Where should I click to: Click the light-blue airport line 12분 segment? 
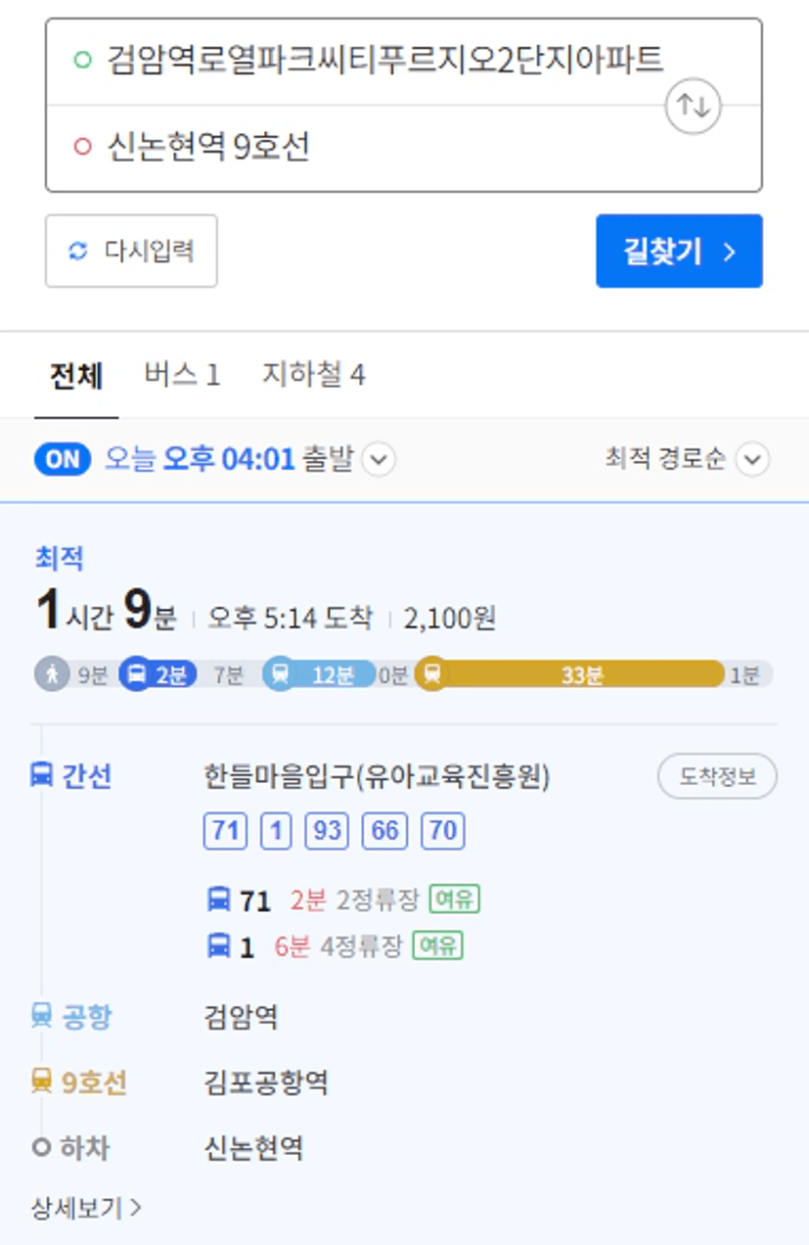(x=319, y=674)
